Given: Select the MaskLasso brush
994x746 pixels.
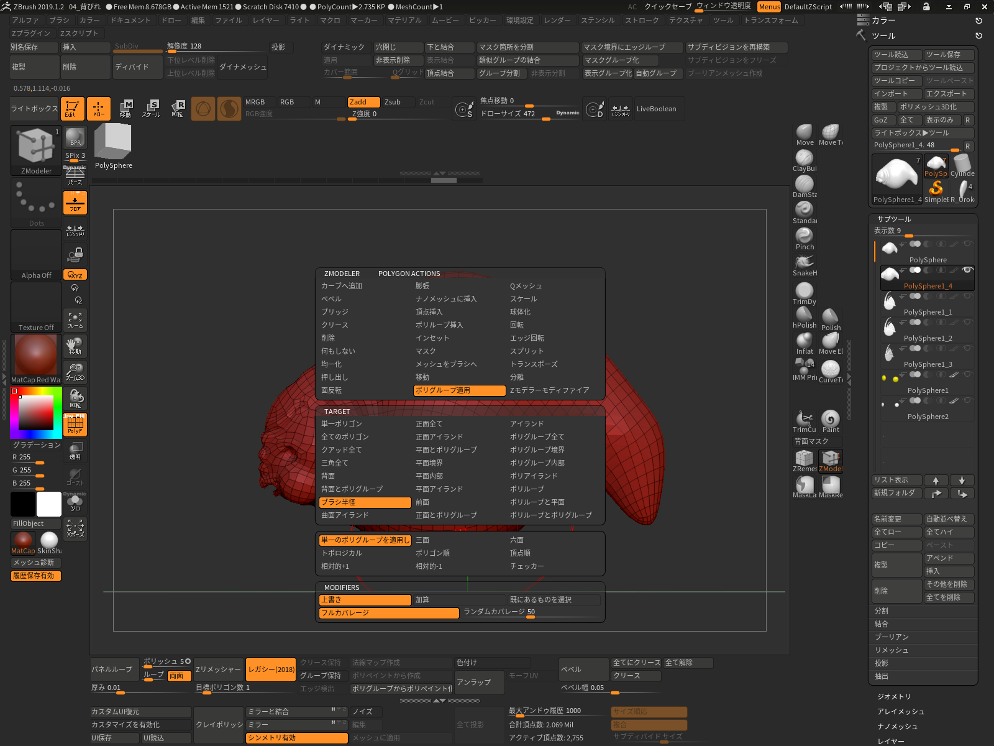Looking at the screenshot, I should click(x=805, y=487).
